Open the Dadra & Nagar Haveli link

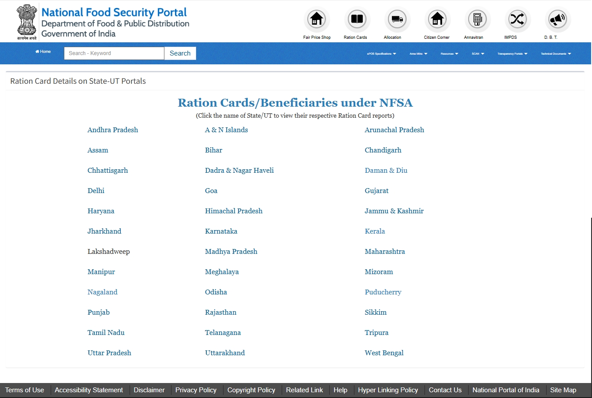tap(239, 171)
